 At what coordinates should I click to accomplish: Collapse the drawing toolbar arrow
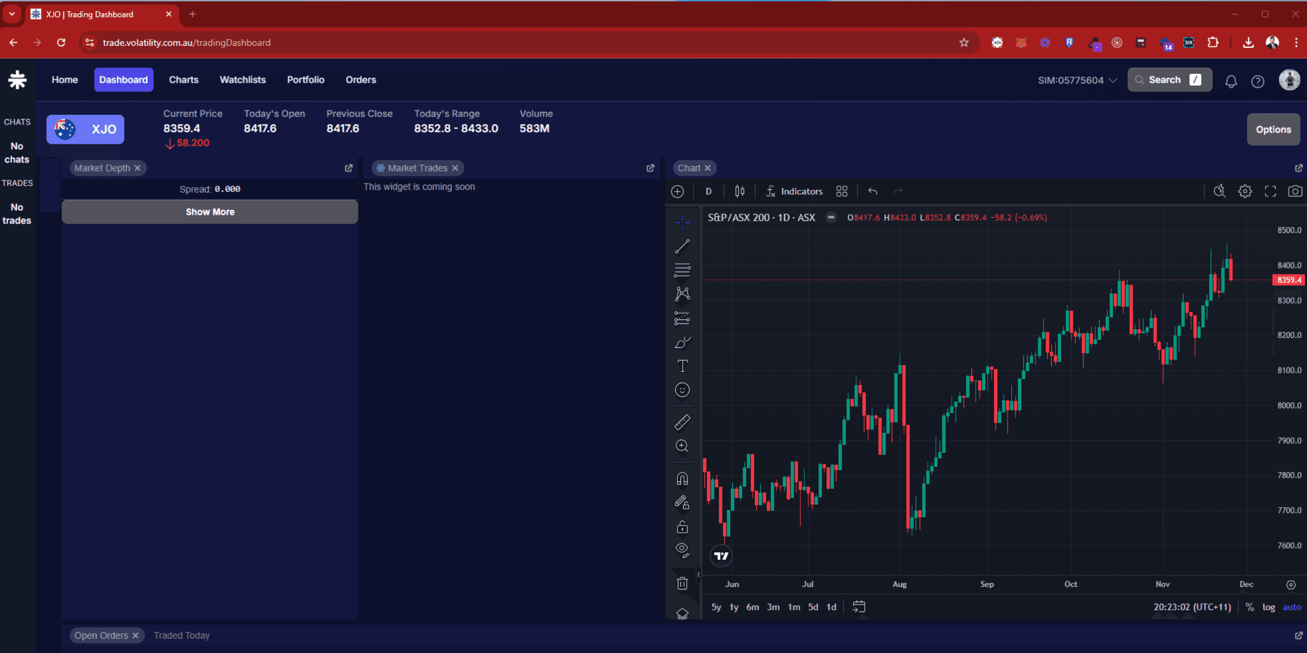click(x=698, y=574)
